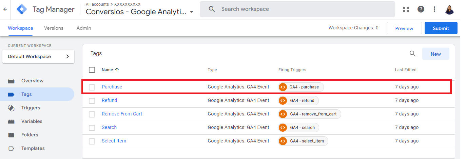Click the orange icon of GA4 - search trigger
This screenshot has height=159, width=466.
click(283, 128)
